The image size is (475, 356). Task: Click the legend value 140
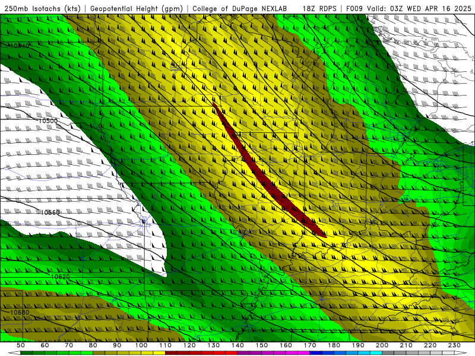(x=237, y=345)
